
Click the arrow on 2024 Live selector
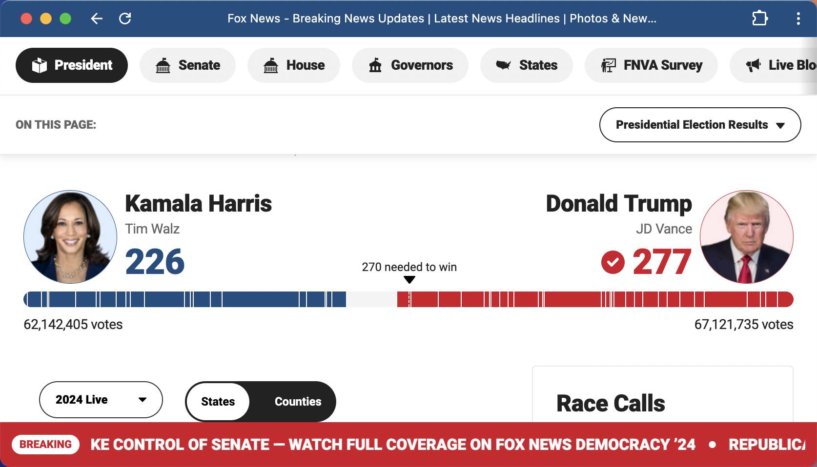(x=143, y=400)
